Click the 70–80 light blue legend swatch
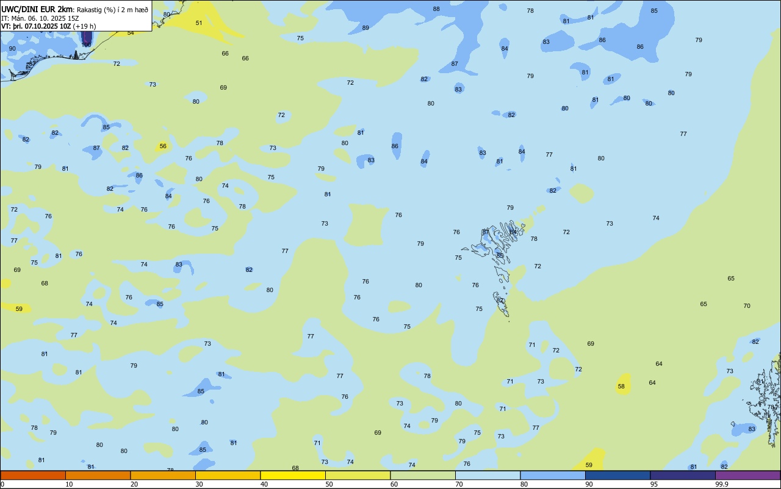781x489 pixels. click(x=488, y=475)
